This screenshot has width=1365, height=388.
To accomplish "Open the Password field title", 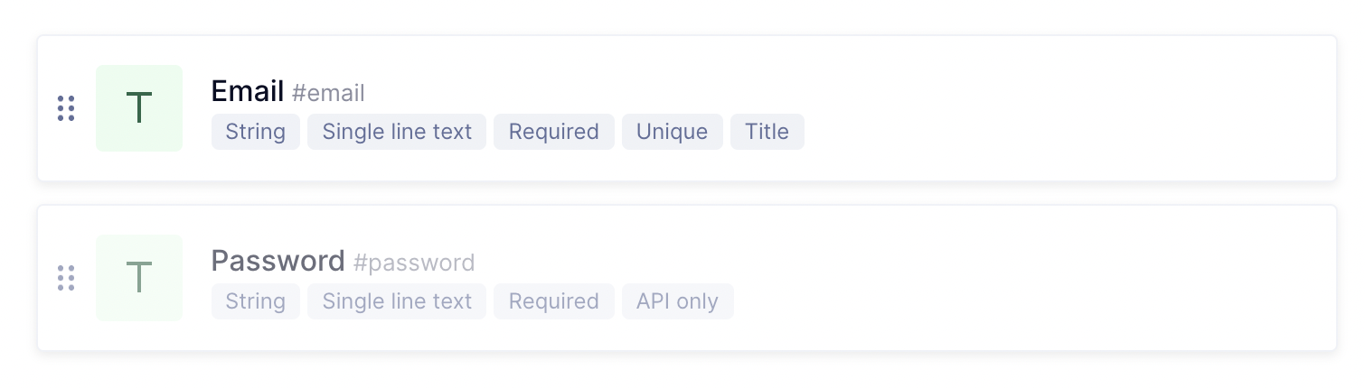I will 278,261.
